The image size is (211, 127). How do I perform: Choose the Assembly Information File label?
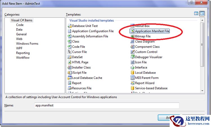90,36
